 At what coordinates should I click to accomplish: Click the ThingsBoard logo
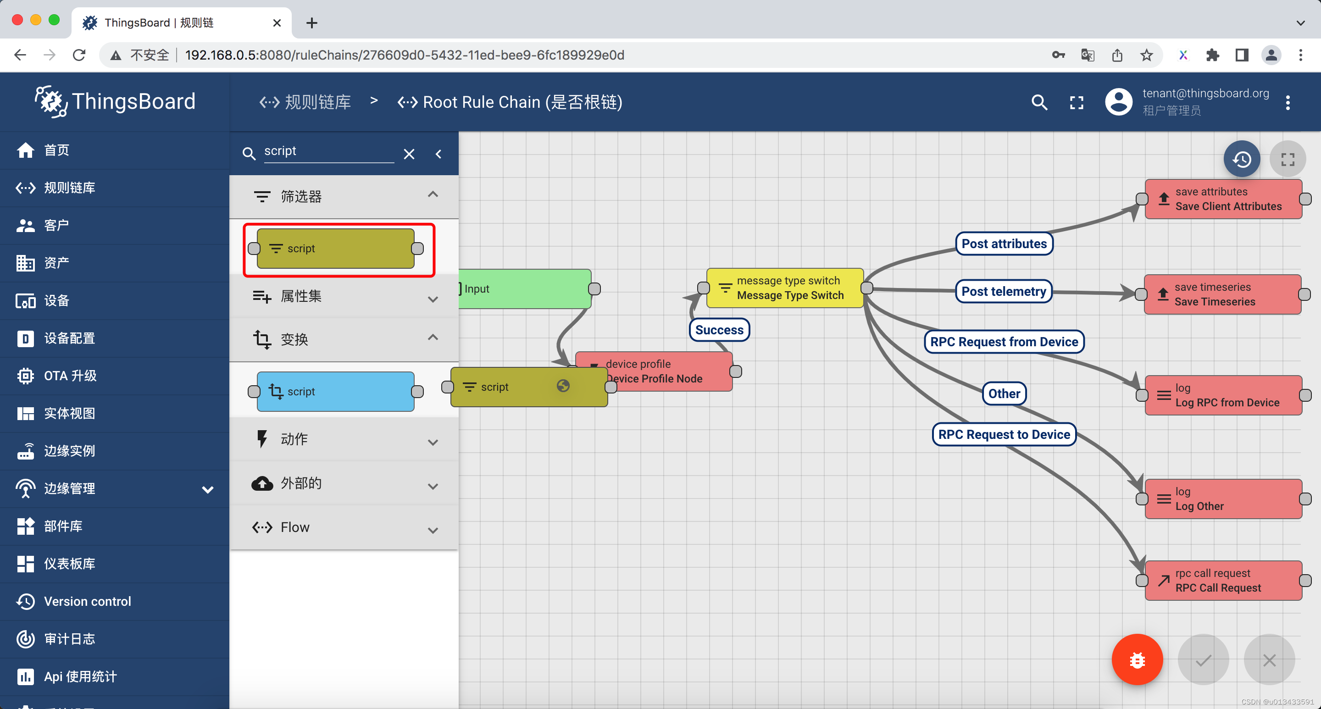point(115,101)
